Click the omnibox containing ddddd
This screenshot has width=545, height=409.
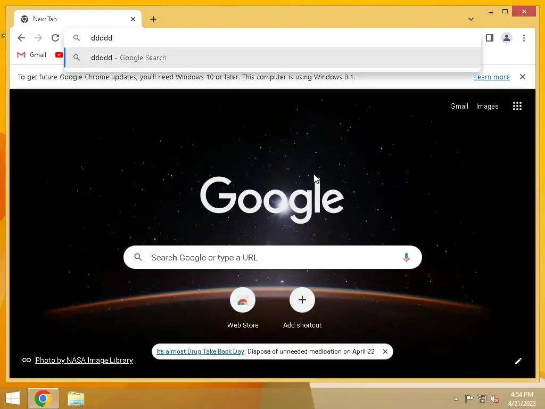coord(273,38)
